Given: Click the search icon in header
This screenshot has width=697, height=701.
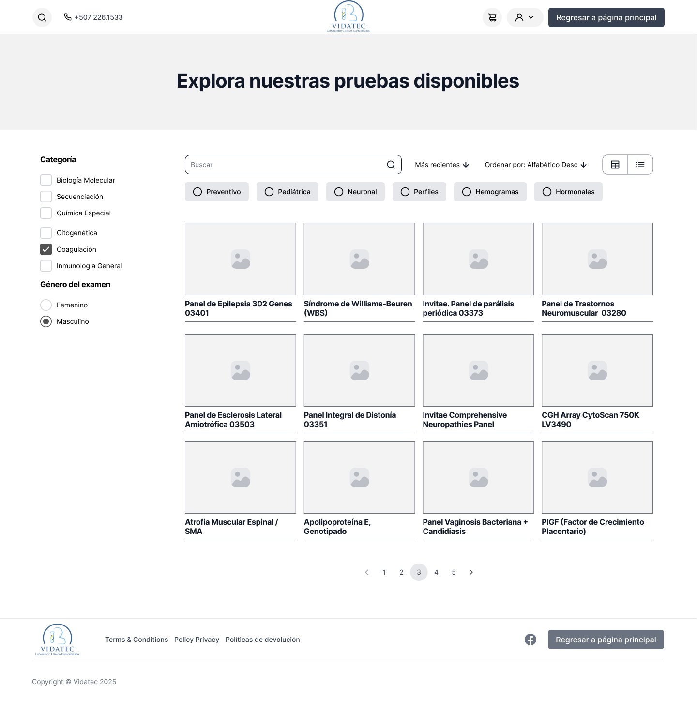Looking at the screenshot, I should coord(42,17).
